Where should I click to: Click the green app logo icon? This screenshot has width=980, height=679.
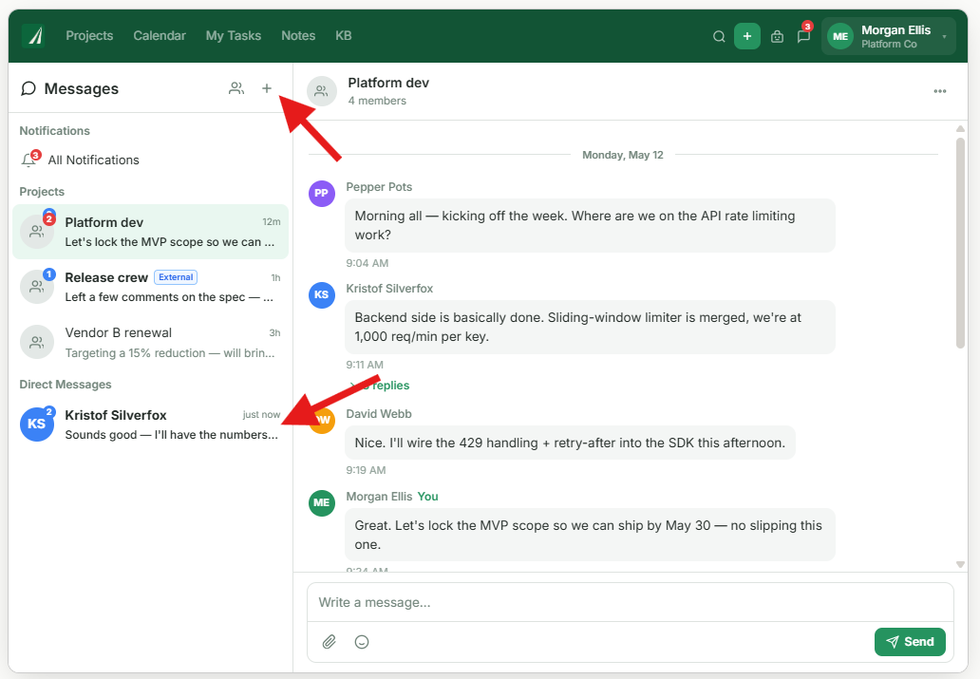click(34, 36)
